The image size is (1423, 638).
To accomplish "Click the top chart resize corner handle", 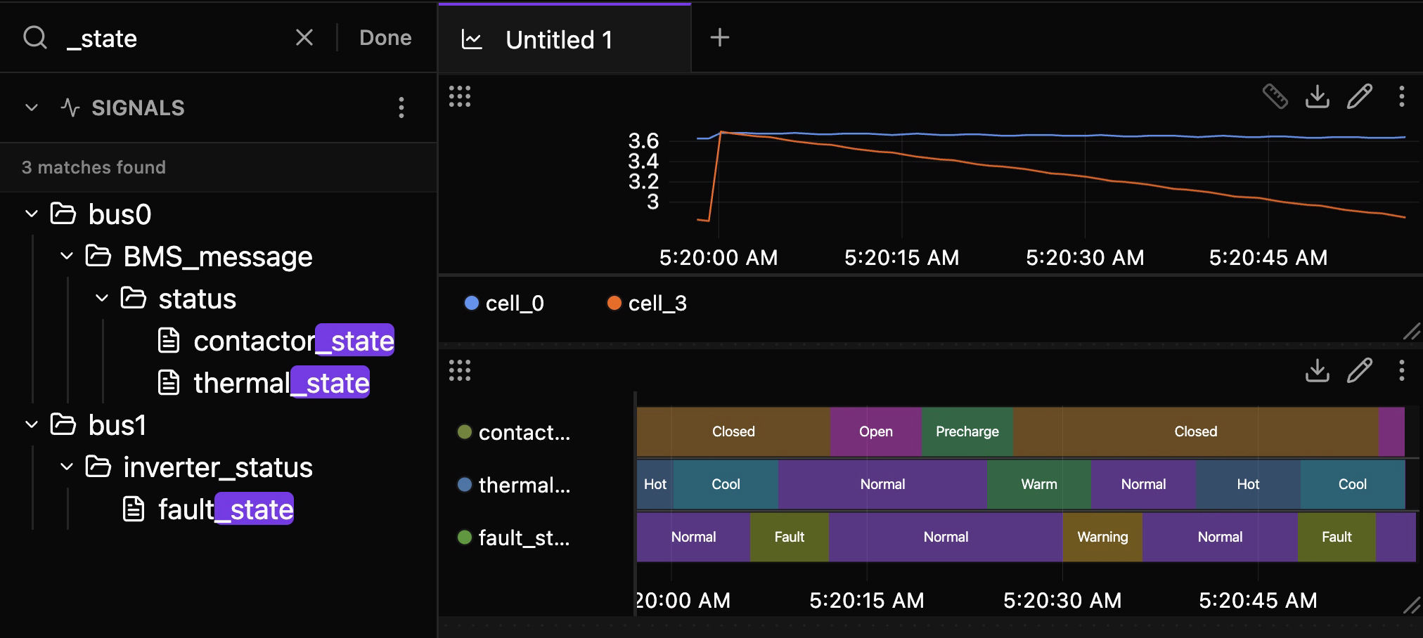I will coord(1411,332).
